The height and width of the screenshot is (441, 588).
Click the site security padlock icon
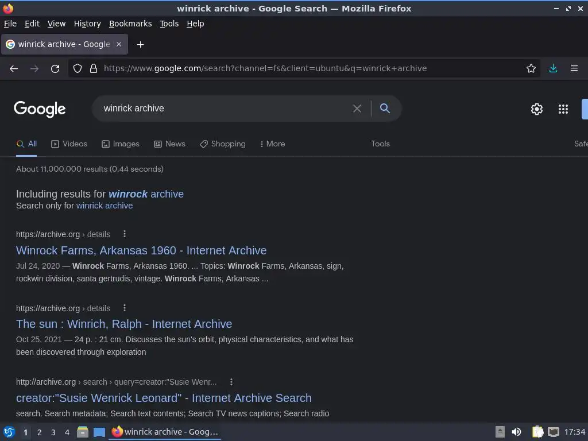coord(94,69)
